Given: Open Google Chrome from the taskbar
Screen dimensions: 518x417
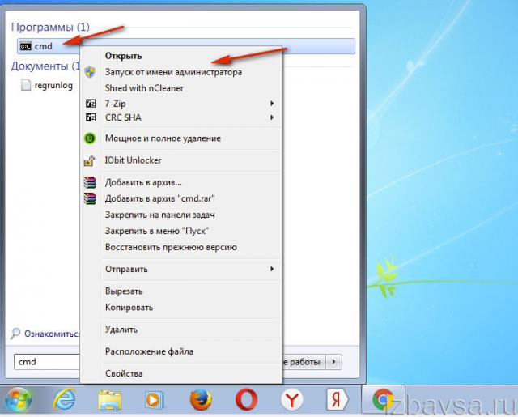Looking at the screenshot, I should point(383,398).
